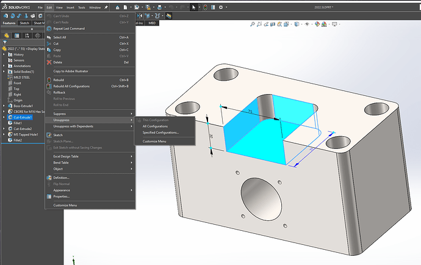The height and width of the screenshot is (265, 421).
Task: Open the Appearance submenu in Edit menu
Action: (62, 189)
